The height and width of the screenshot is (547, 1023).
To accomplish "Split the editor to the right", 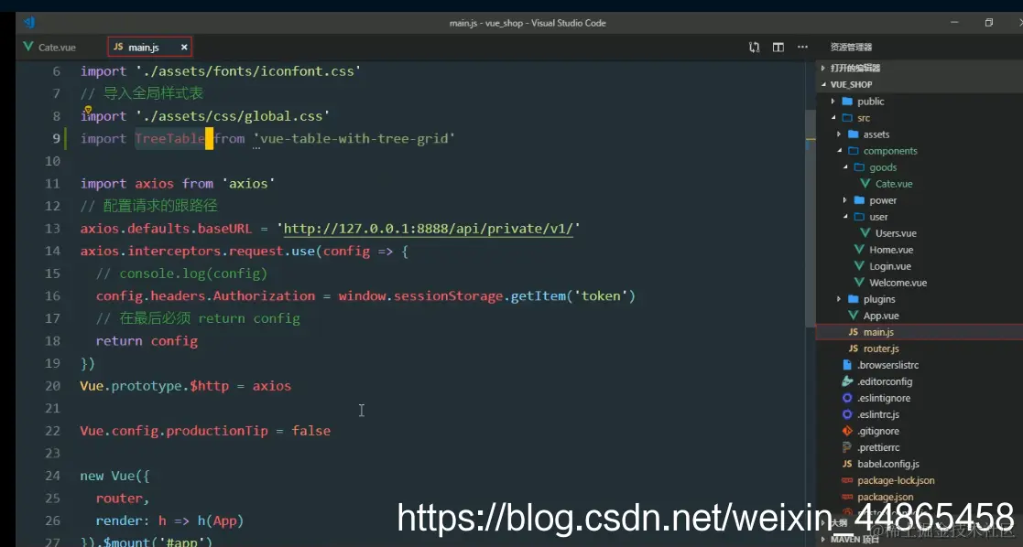I will [778, 47].
